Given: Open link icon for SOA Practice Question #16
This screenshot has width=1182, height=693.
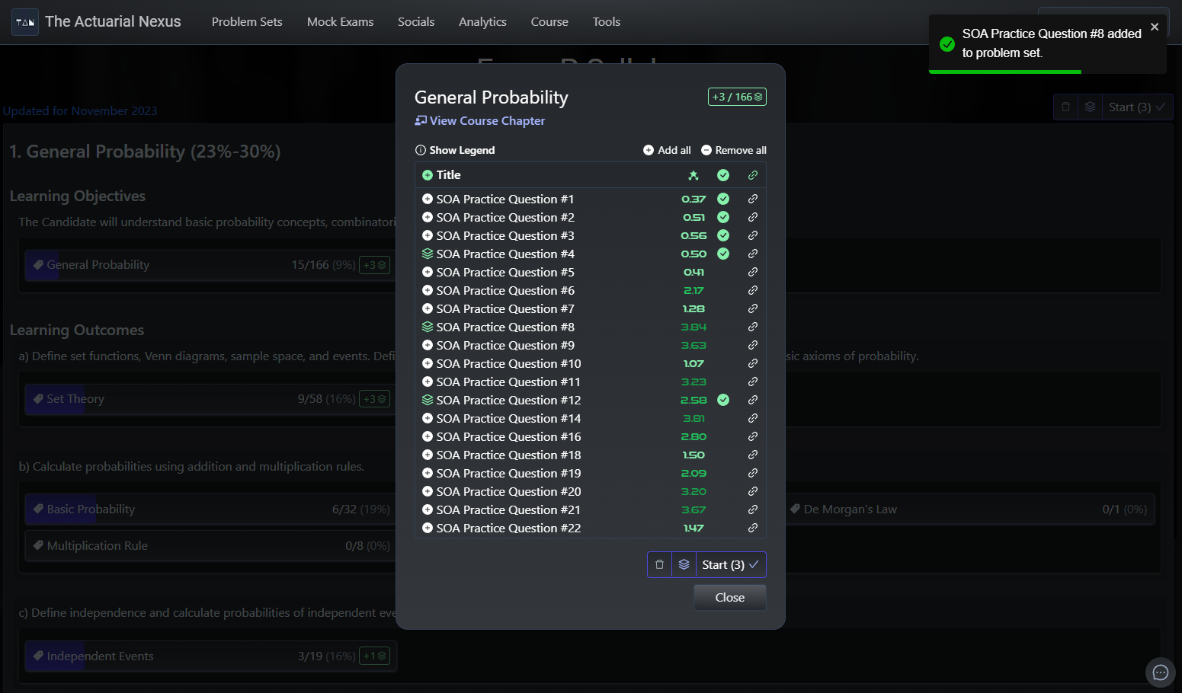Looking at the screenshot, I should click(x=753, y=436).
